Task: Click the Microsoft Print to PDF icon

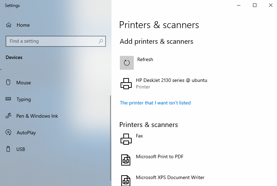Action: point(126,160)
